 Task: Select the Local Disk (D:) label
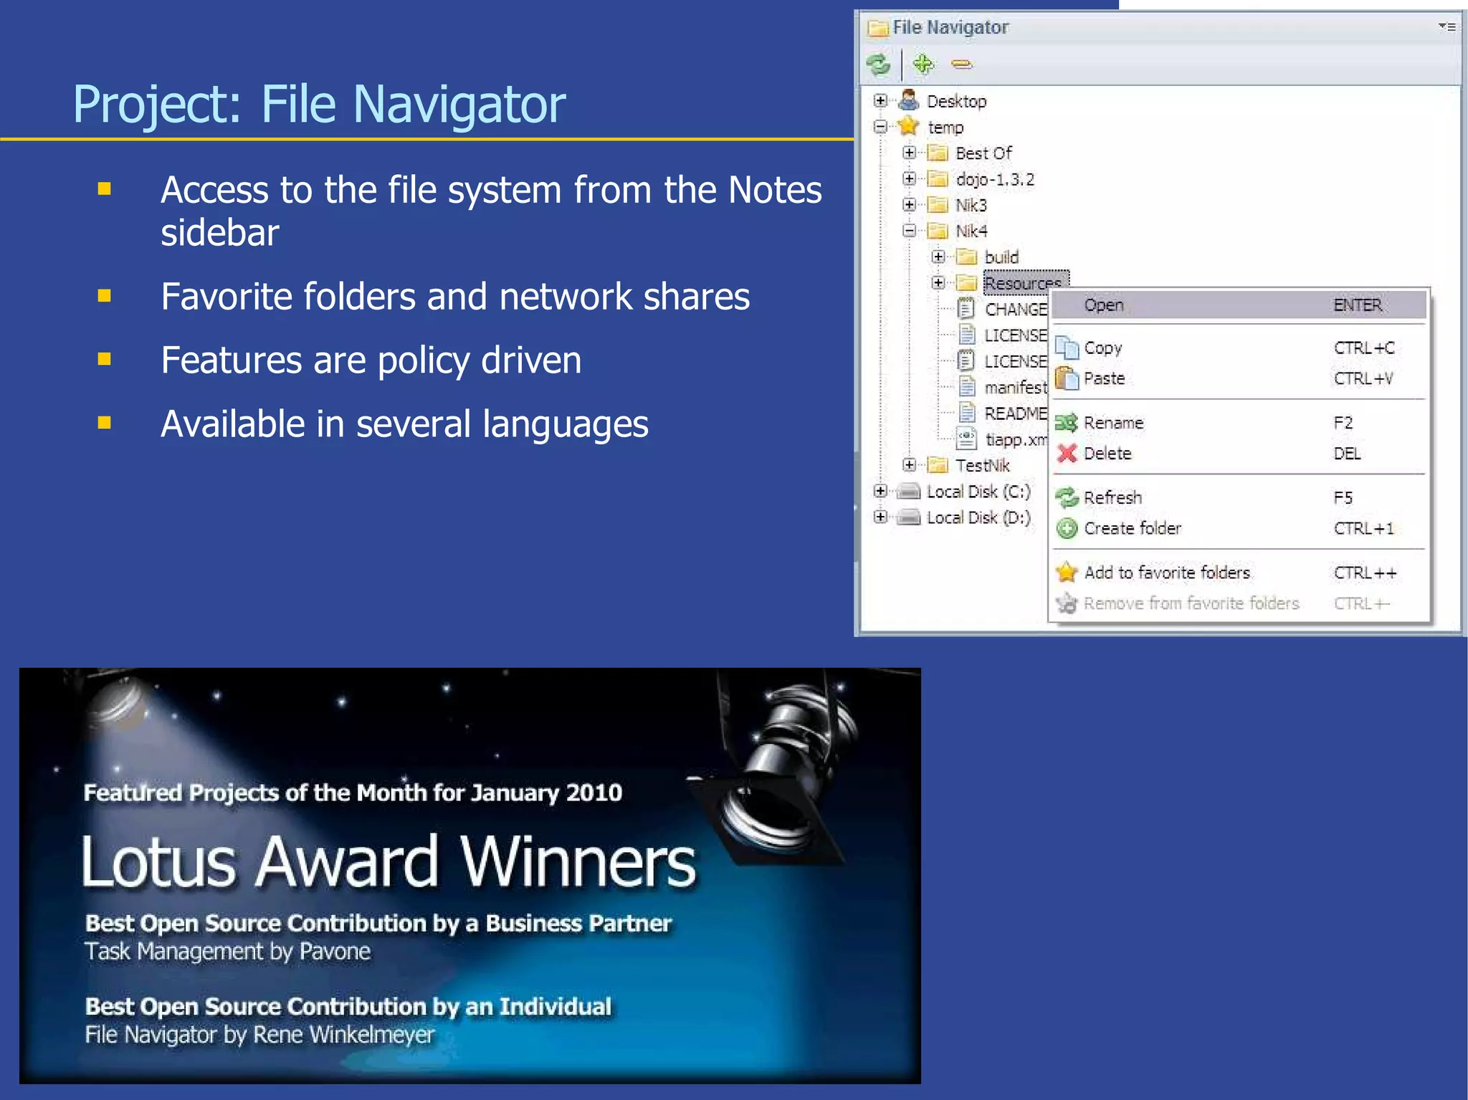pos(978,517)
